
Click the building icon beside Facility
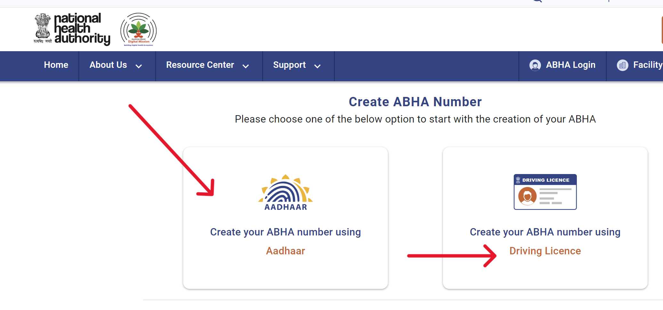[x=623, y=65]
